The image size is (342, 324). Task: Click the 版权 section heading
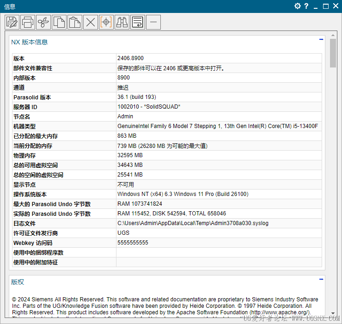coord(18,282)
